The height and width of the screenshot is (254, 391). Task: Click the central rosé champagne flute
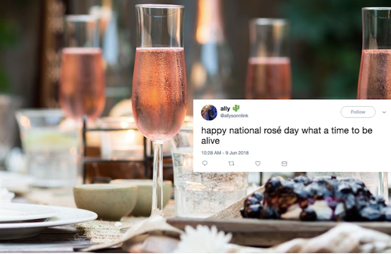pyautogui.click(x=159, y=110)
